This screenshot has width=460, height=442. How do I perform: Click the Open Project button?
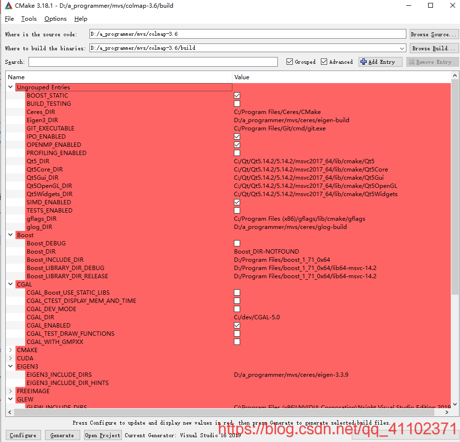click(x=102, y=435)
